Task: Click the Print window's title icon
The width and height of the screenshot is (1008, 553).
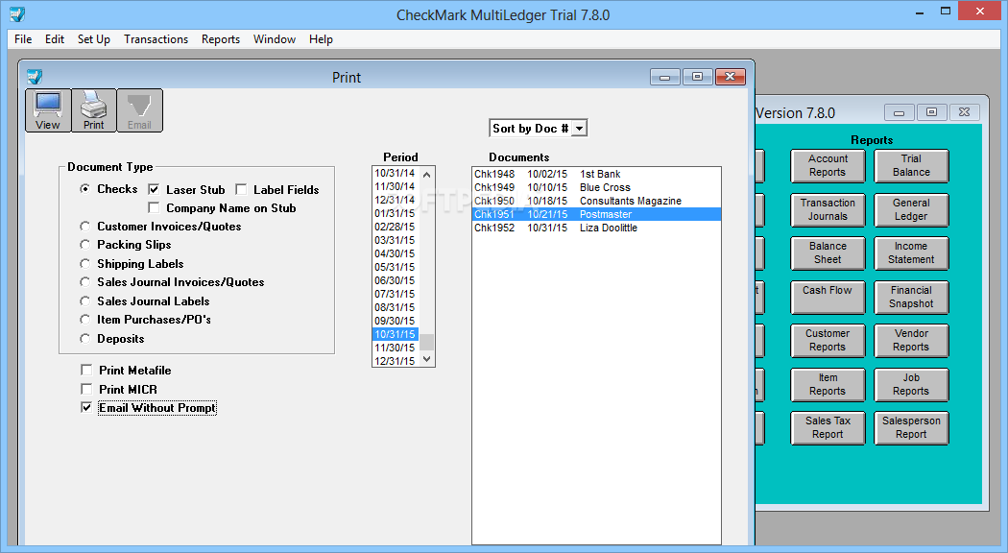Action: click(x=34, y=77)
